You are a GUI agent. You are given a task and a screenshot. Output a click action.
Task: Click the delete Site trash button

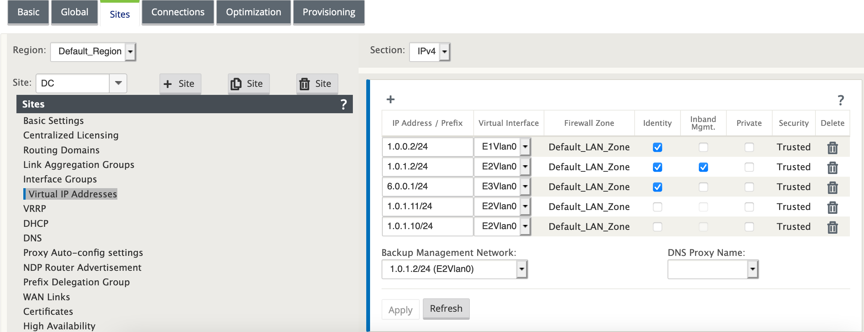[317, 84]
